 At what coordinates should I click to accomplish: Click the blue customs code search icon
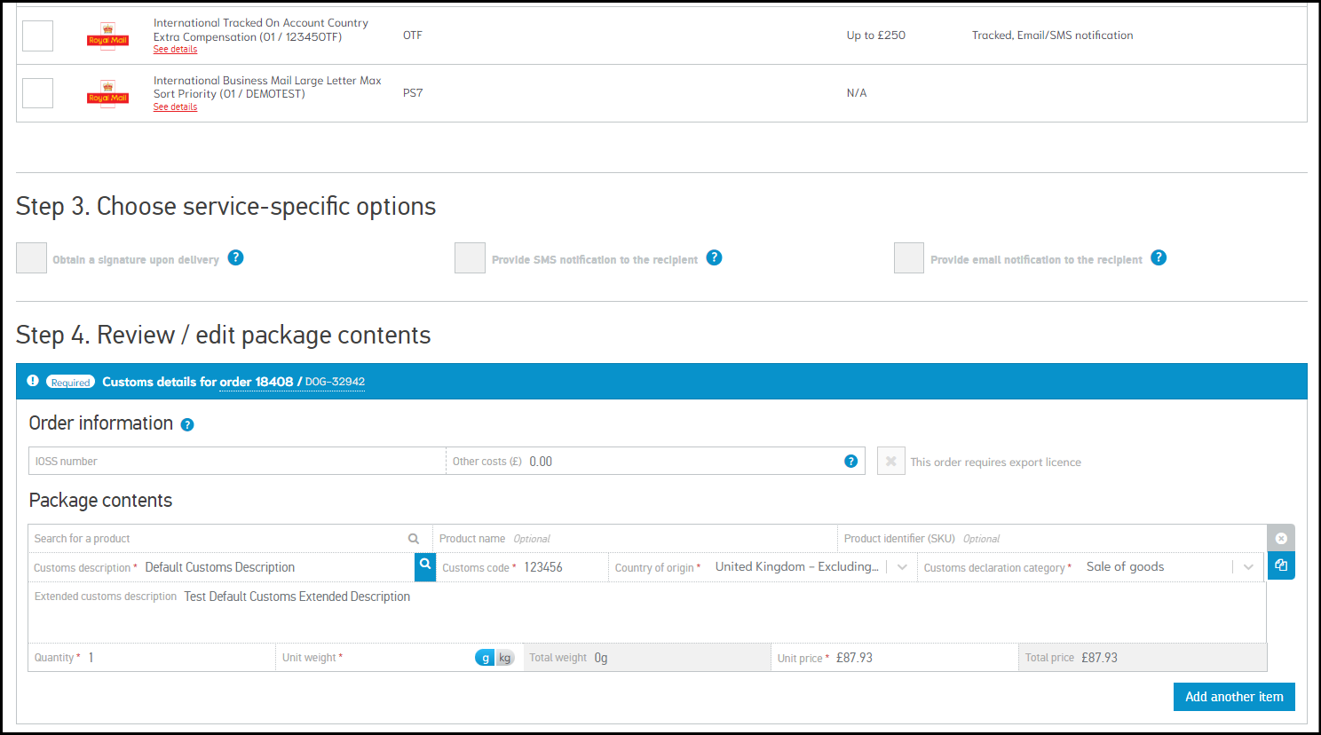425,565
